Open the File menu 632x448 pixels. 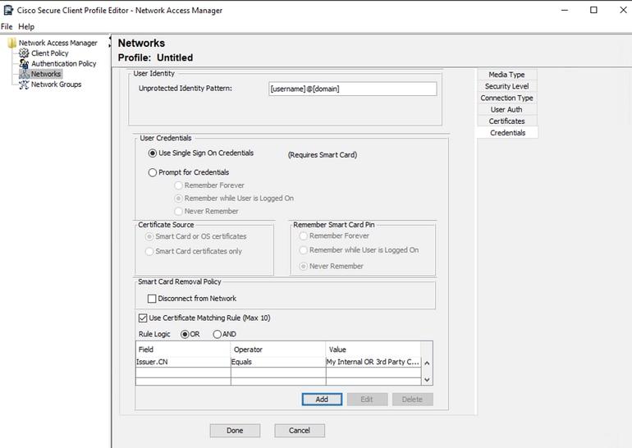(x=7, y=26)
